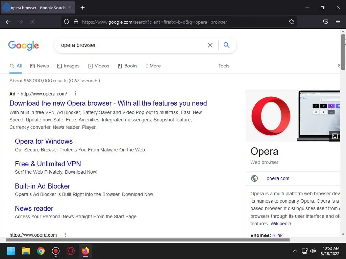Viewport: 346px width, 259px height.
Task: Open File Explorer from the taskbar
Action: (26, 251)
